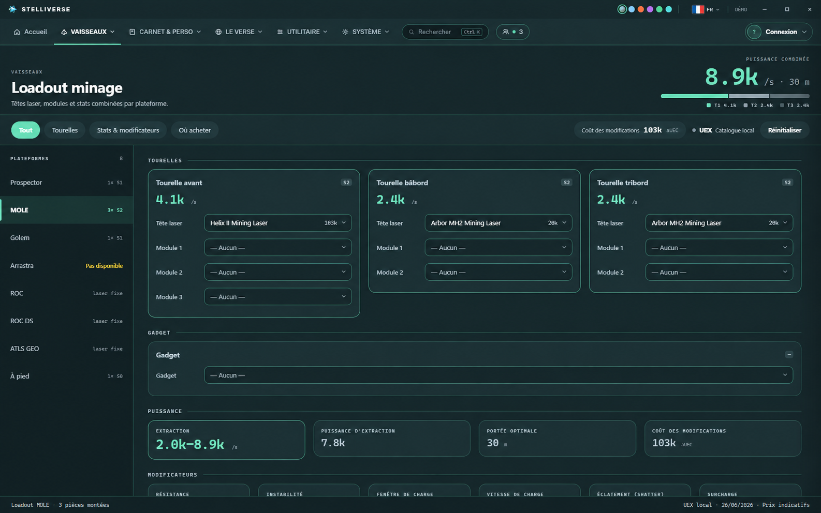
Task: Open the Module 1 dropdown of Tourelle bâbord
Action: pos(499,248)
